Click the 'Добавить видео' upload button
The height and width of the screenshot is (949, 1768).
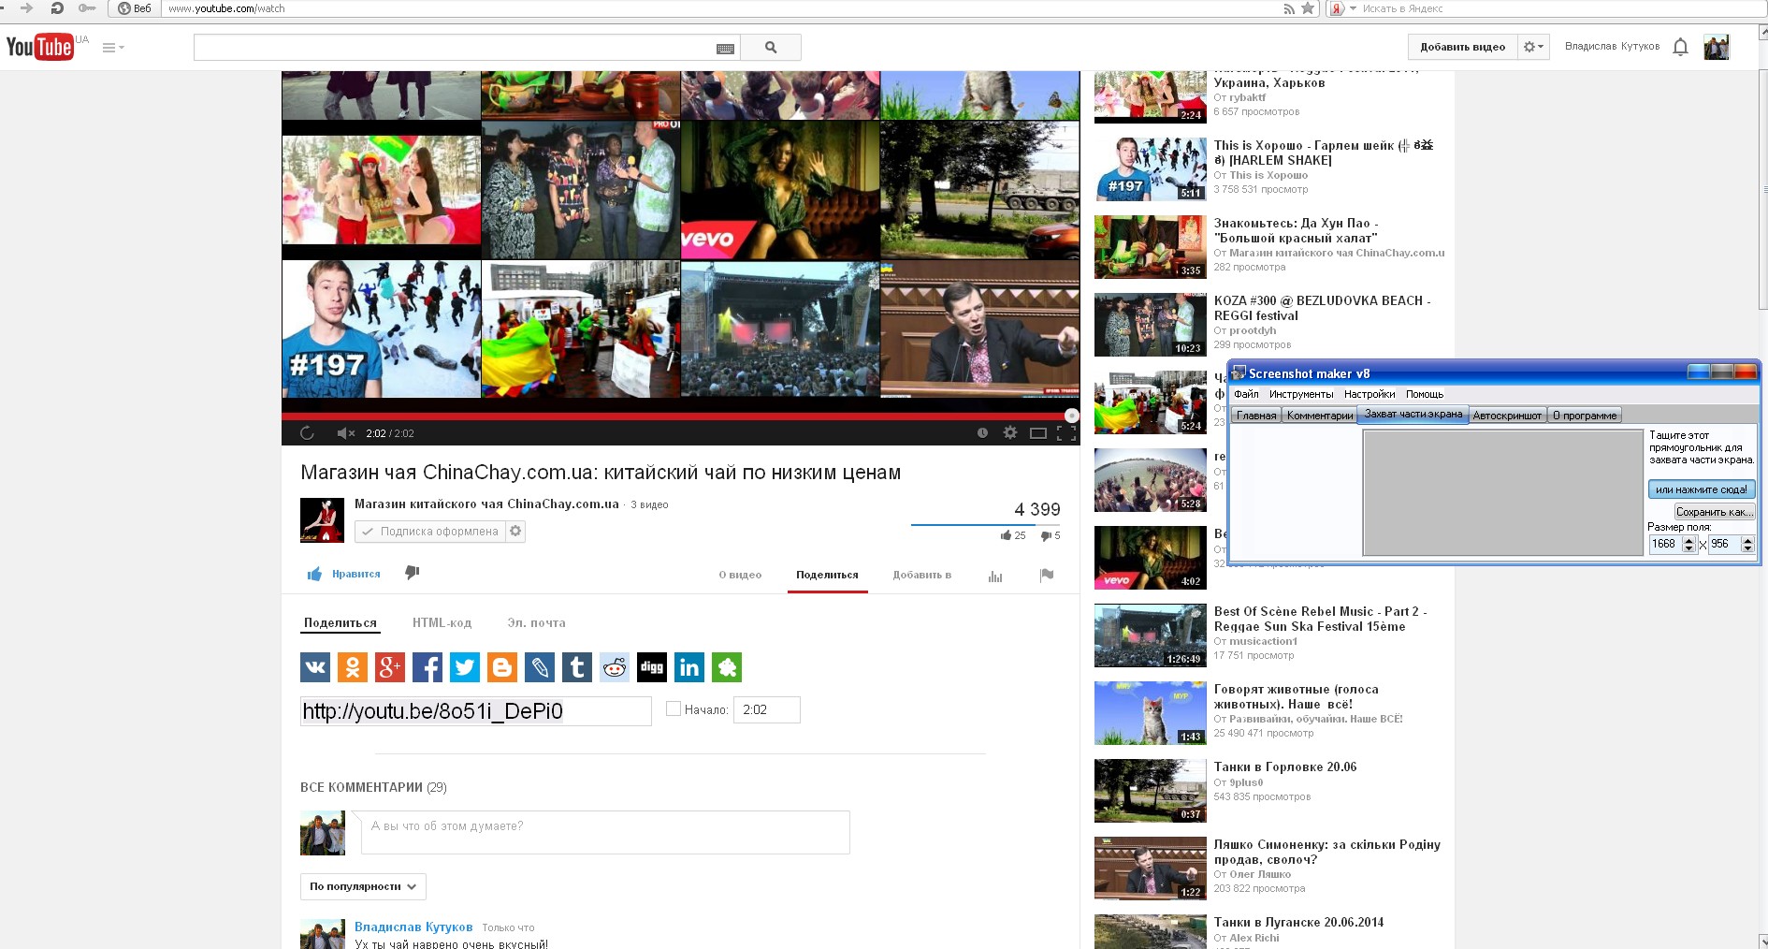click(1462, 47)
